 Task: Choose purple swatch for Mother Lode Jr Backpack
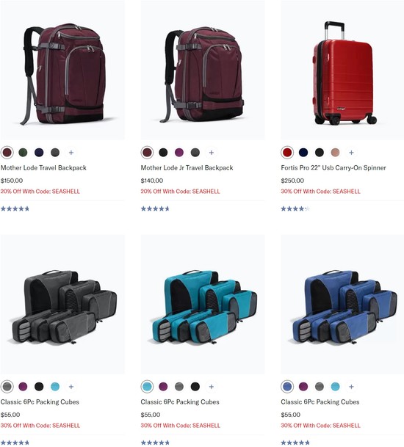179,153
